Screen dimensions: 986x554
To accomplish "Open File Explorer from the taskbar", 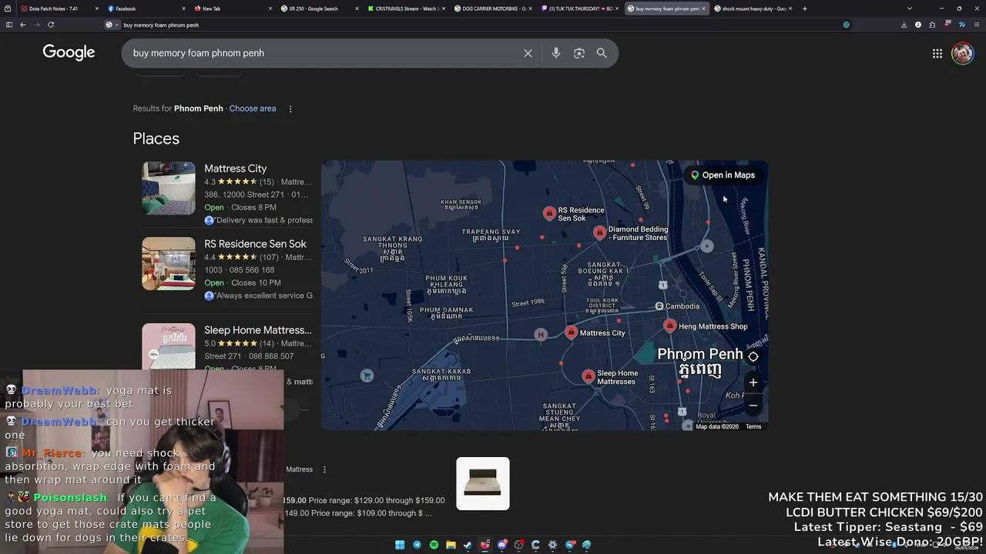I will [x=451, y=545].
